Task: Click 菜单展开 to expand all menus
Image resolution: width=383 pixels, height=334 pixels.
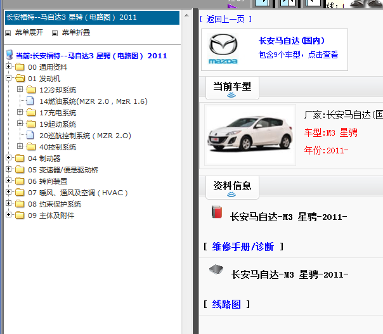Action: click(29, 32)
